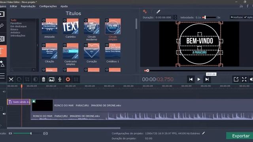The image size is (253, 142).
Task: Click the Facebook icon in top bar
Action: tap(247, 6)
